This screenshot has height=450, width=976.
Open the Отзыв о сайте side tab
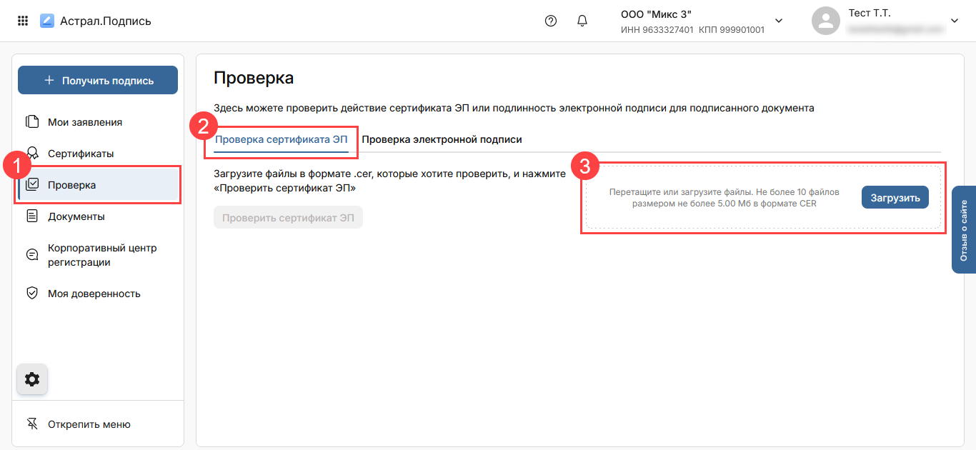(x=964, y=229)
